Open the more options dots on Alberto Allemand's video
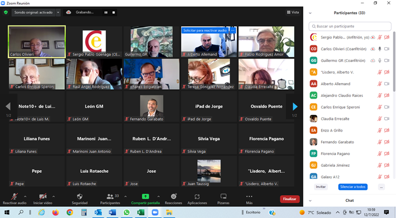This screenshot has width=396, height=218. [232, 30]
